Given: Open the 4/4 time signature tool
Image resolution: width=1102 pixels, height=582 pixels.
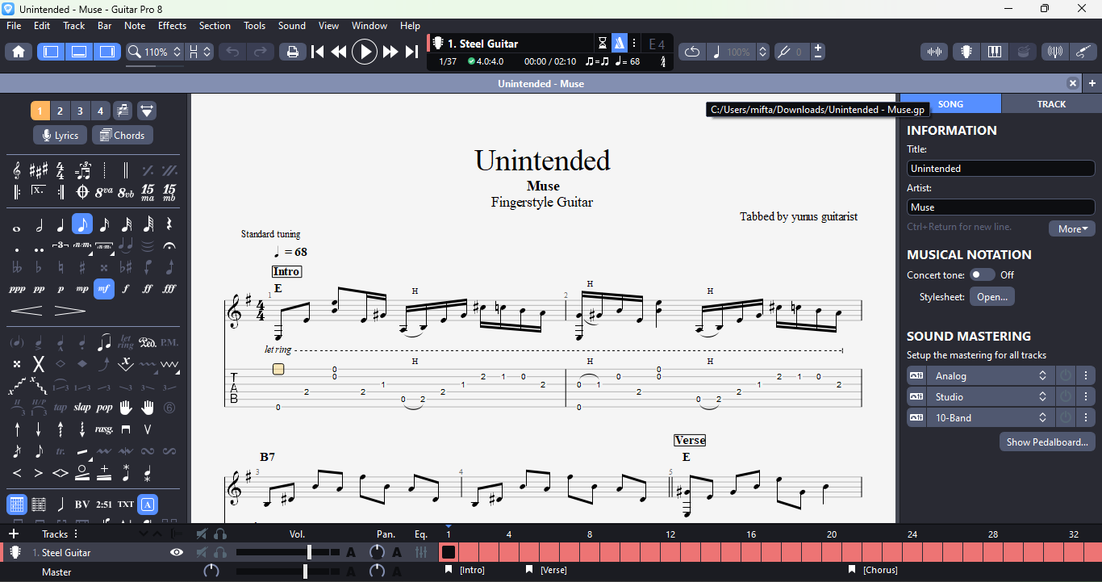Looking at the screenshot, I should coord(61,170).
